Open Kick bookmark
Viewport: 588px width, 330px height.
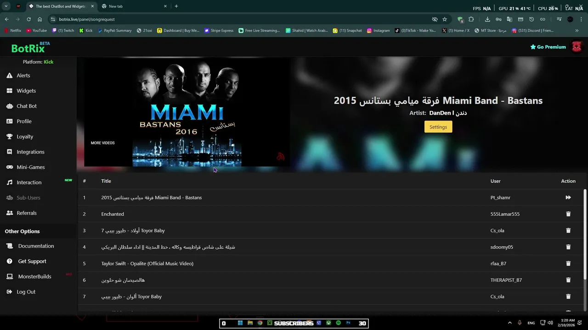coord(85,31)
